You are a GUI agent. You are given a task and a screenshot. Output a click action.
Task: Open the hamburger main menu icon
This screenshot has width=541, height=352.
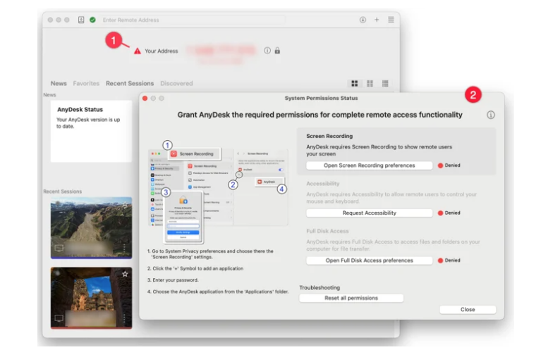(x=391, y=20)
